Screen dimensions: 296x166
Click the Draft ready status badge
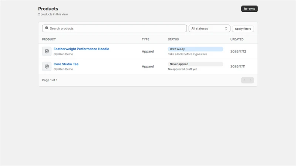195,49
